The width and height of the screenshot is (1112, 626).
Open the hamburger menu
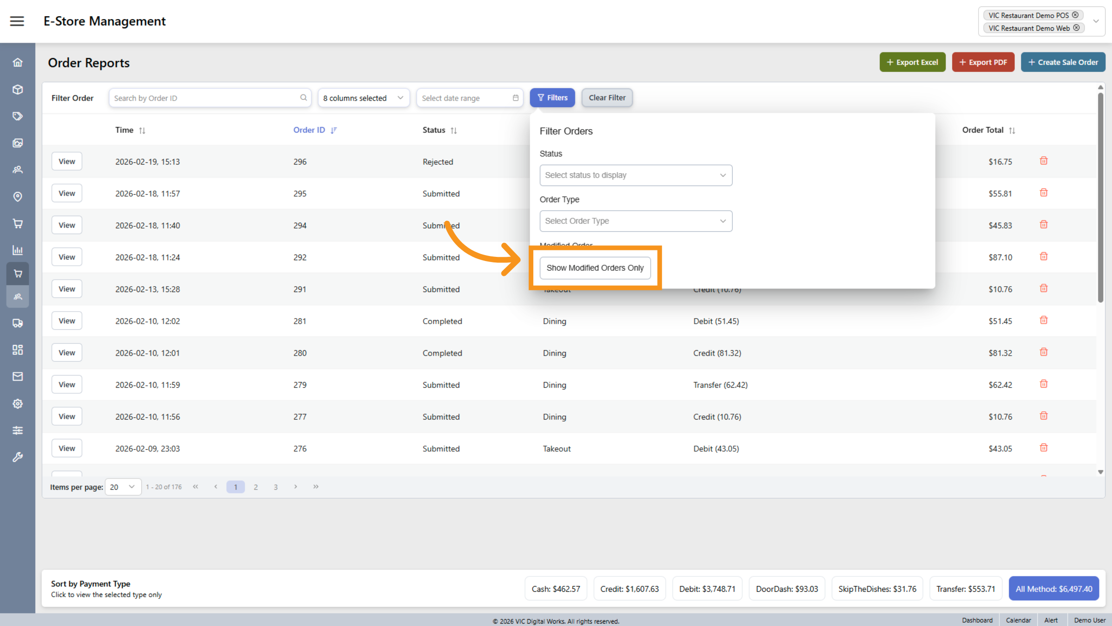tap(17, 20)
